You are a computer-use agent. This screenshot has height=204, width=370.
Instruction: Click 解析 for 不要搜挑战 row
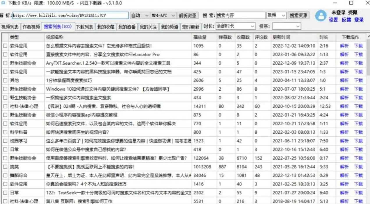coord(344,167)
